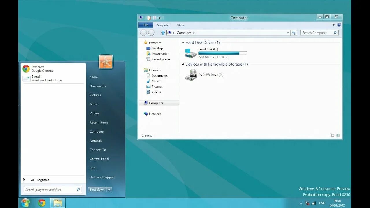
Task: Open Computer from Start menu
Action: [97, 132]
